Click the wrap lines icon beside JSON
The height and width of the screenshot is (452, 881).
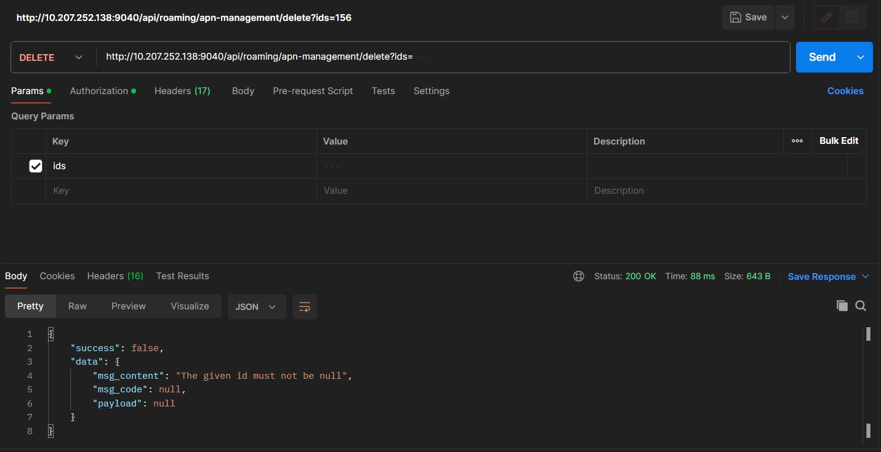pos(305,307)
